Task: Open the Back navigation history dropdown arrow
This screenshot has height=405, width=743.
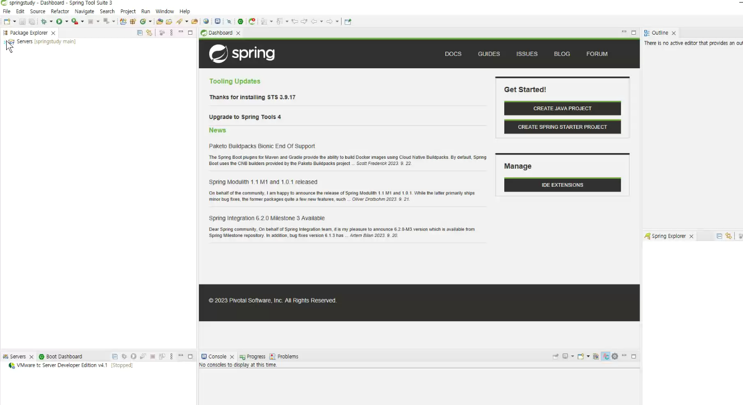Action: (x=321, y=22)
